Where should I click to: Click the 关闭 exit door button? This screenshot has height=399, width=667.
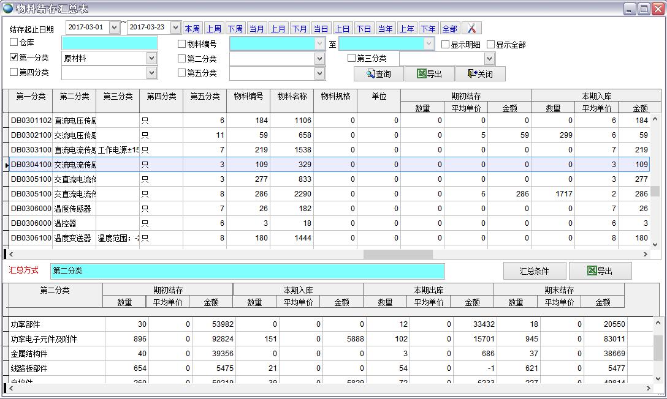point(480,74)
